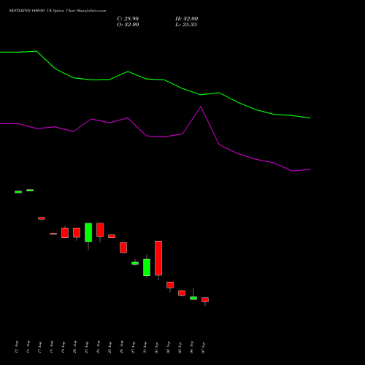Click the chart title text at top
This screenshot has width=365, height=365.
pyautogui.click(x=58, y=11)
